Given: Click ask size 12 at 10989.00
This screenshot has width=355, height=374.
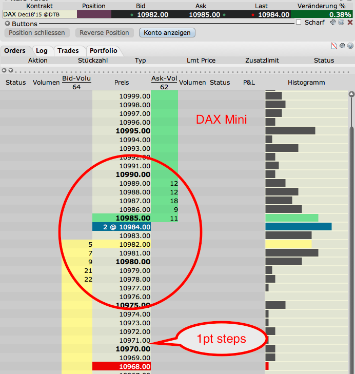Looking at the screenshot, I should tap(174, 184).
